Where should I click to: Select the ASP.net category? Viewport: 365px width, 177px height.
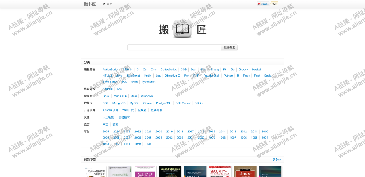pyautogui.click(x=127, y=69)
